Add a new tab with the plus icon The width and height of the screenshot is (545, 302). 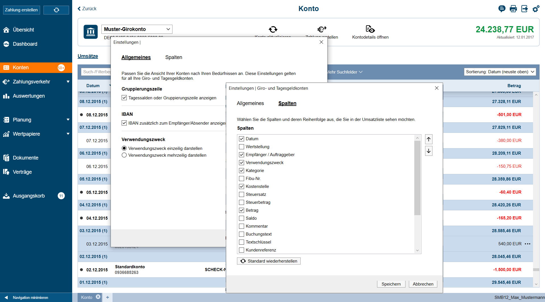[x=107, y=297]
